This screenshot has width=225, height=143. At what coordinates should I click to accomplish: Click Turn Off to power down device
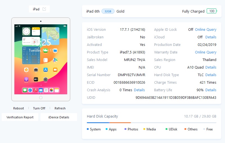point(39,108)
